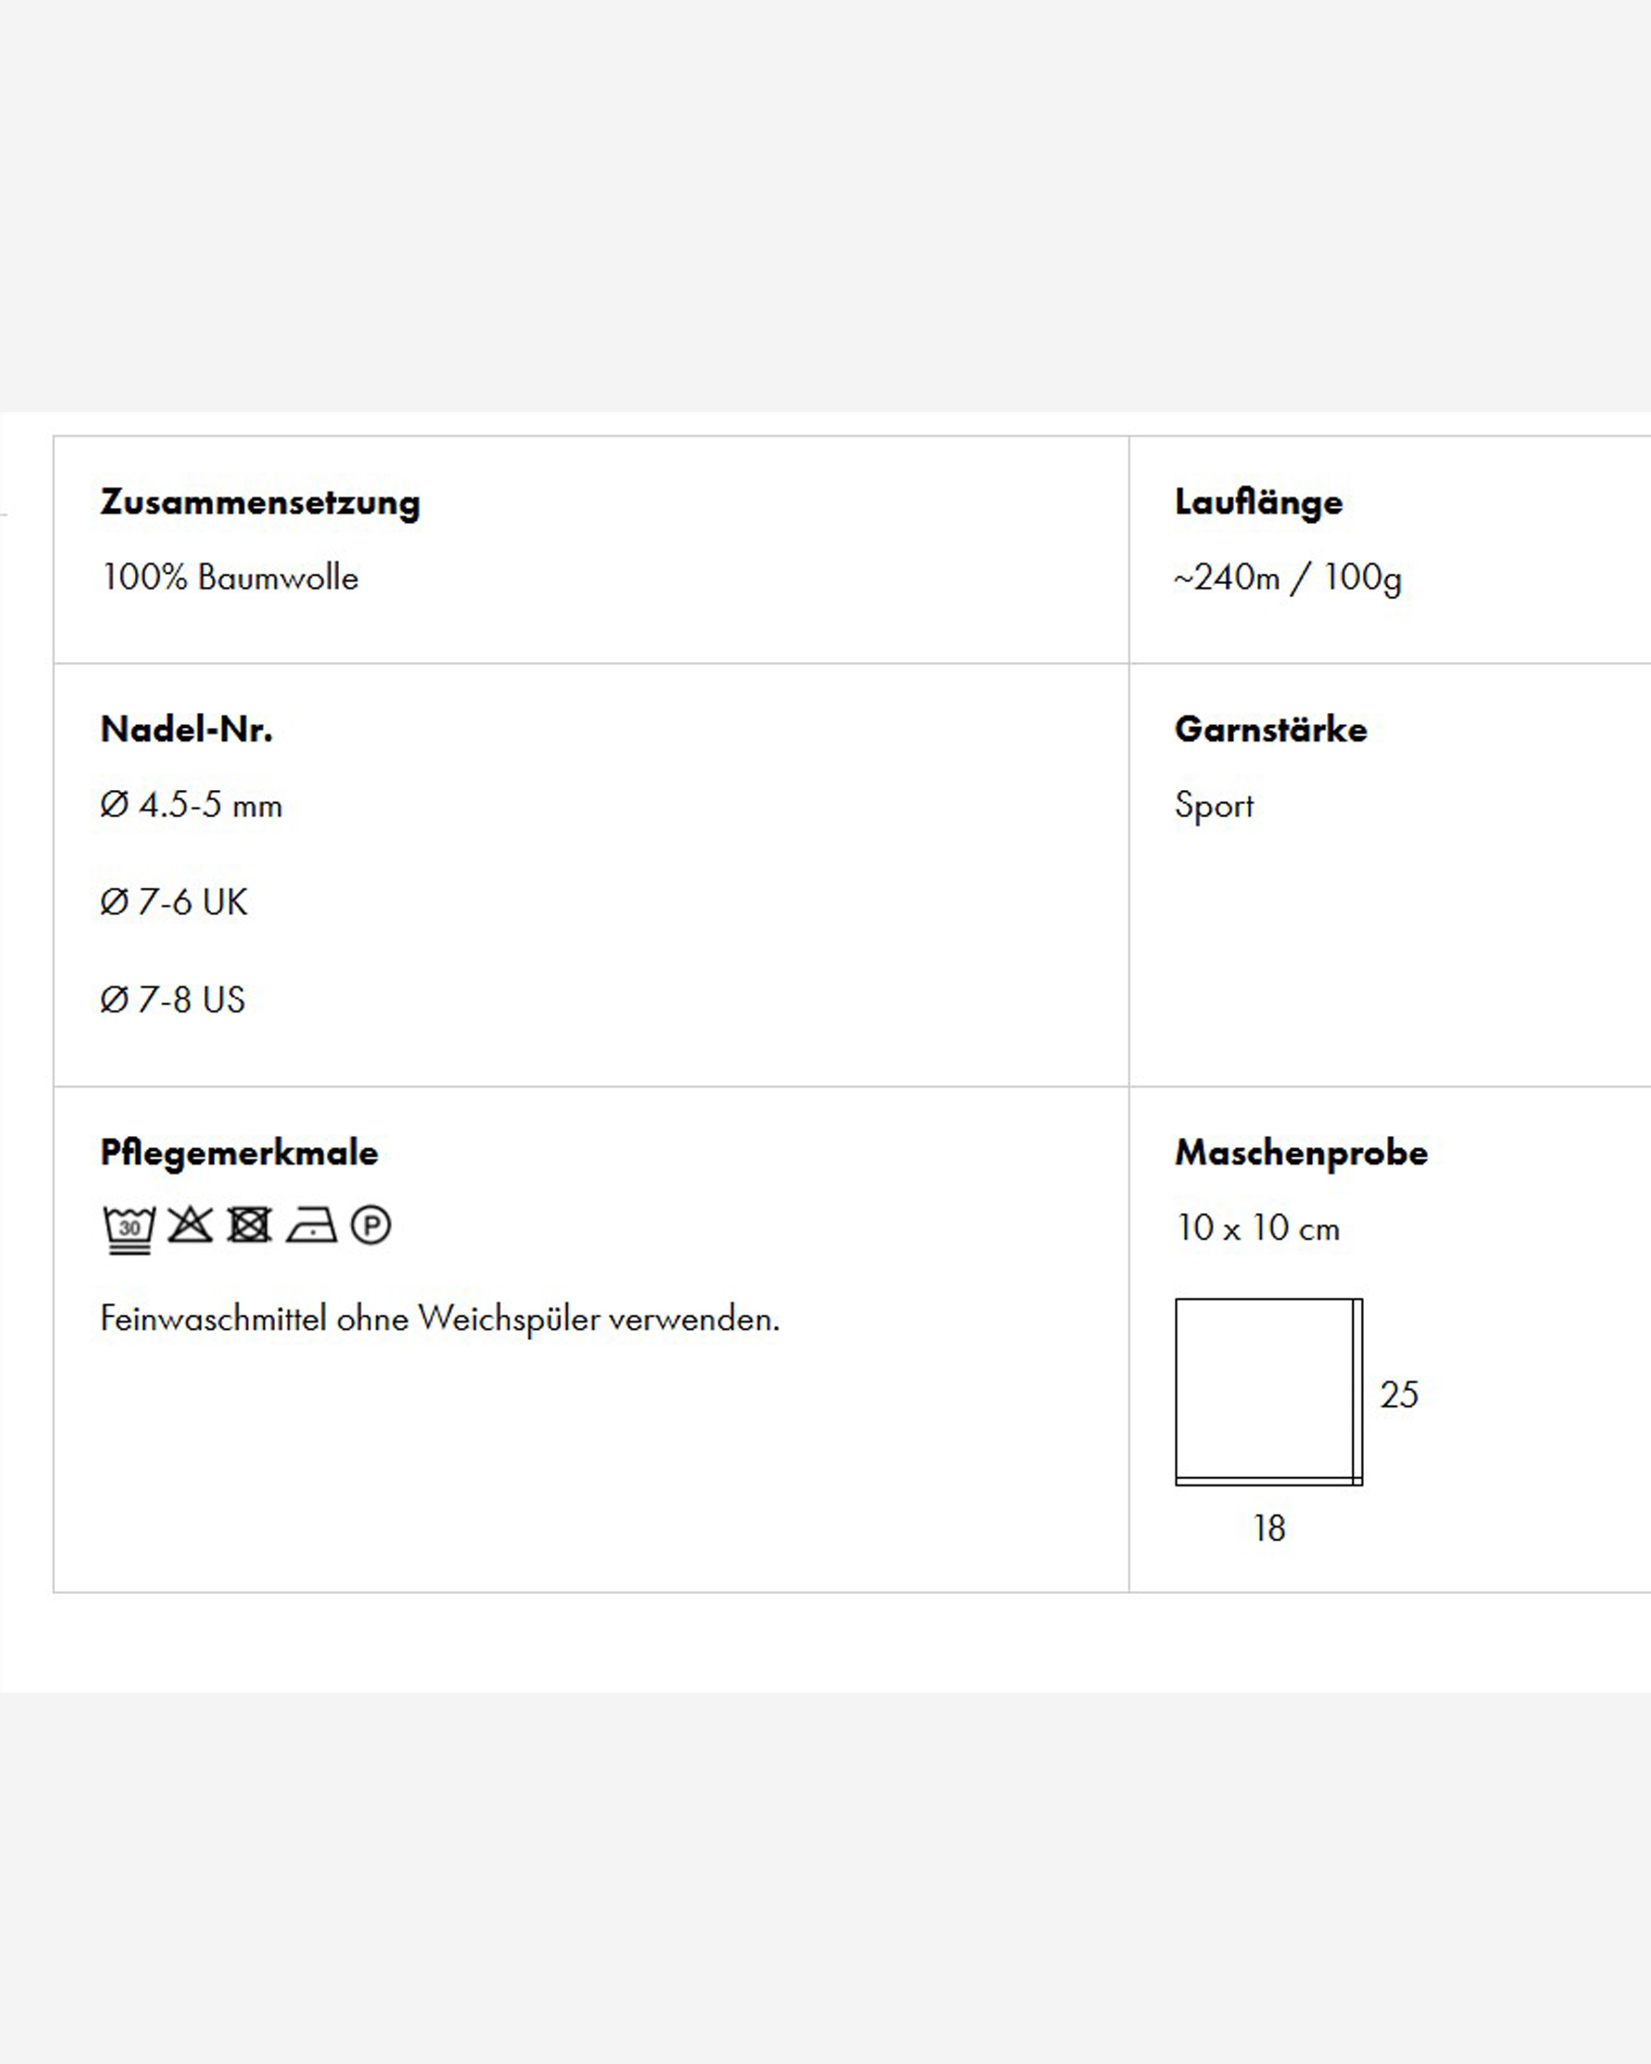Viewport: 1651px width, 2064px height.
Task: Click the row count 25 label
Action: tap(1399, 1394)
